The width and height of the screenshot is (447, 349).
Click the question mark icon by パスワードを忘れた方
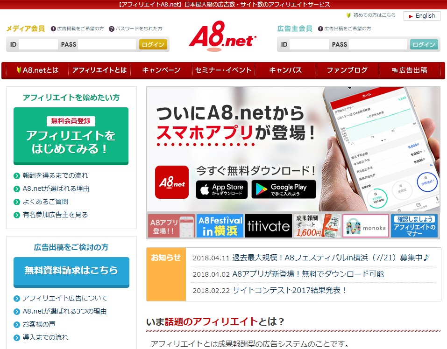[x=112, y=29]
